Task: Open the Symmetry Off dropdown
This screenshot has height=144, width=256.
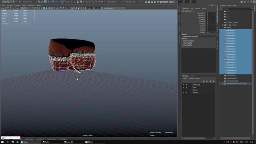Action: [x=130, y=2]
